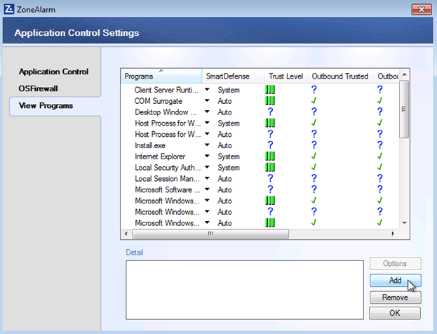Click the scroll left arrow
This screenshot has width=437, height=334.
[x=126, y=234]
